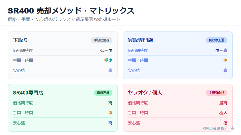Click the subtitle 価格・手間・安心感のバランスで選ぶ最適な売却ルート
The image size is (241, 135).
pyautogui.click(x=64, y=19)
